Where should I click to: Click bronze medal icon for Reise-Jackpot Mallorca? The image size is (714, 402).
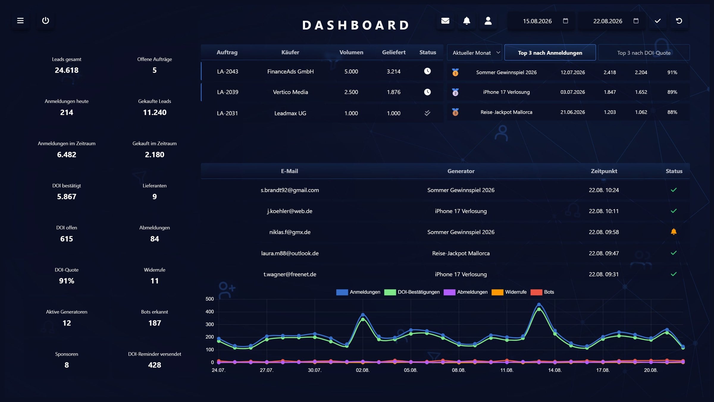click(x=455, y=112)
